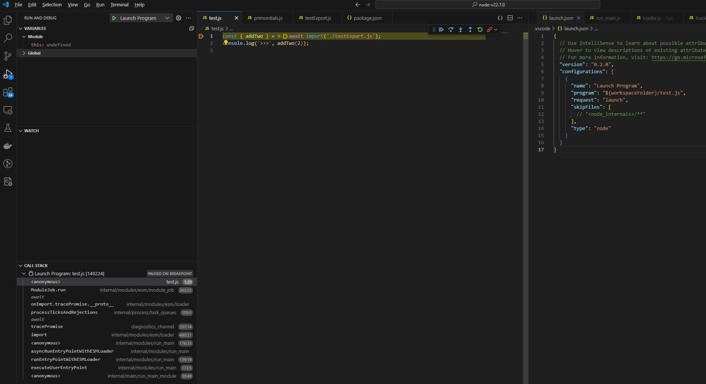706x384 pixels.
Task: Collapse the Variables section
Action: pos(21,28)
